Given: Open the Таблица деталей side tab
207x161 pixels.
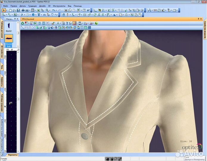Looking at the screenshot, I should tap(2, 29).
